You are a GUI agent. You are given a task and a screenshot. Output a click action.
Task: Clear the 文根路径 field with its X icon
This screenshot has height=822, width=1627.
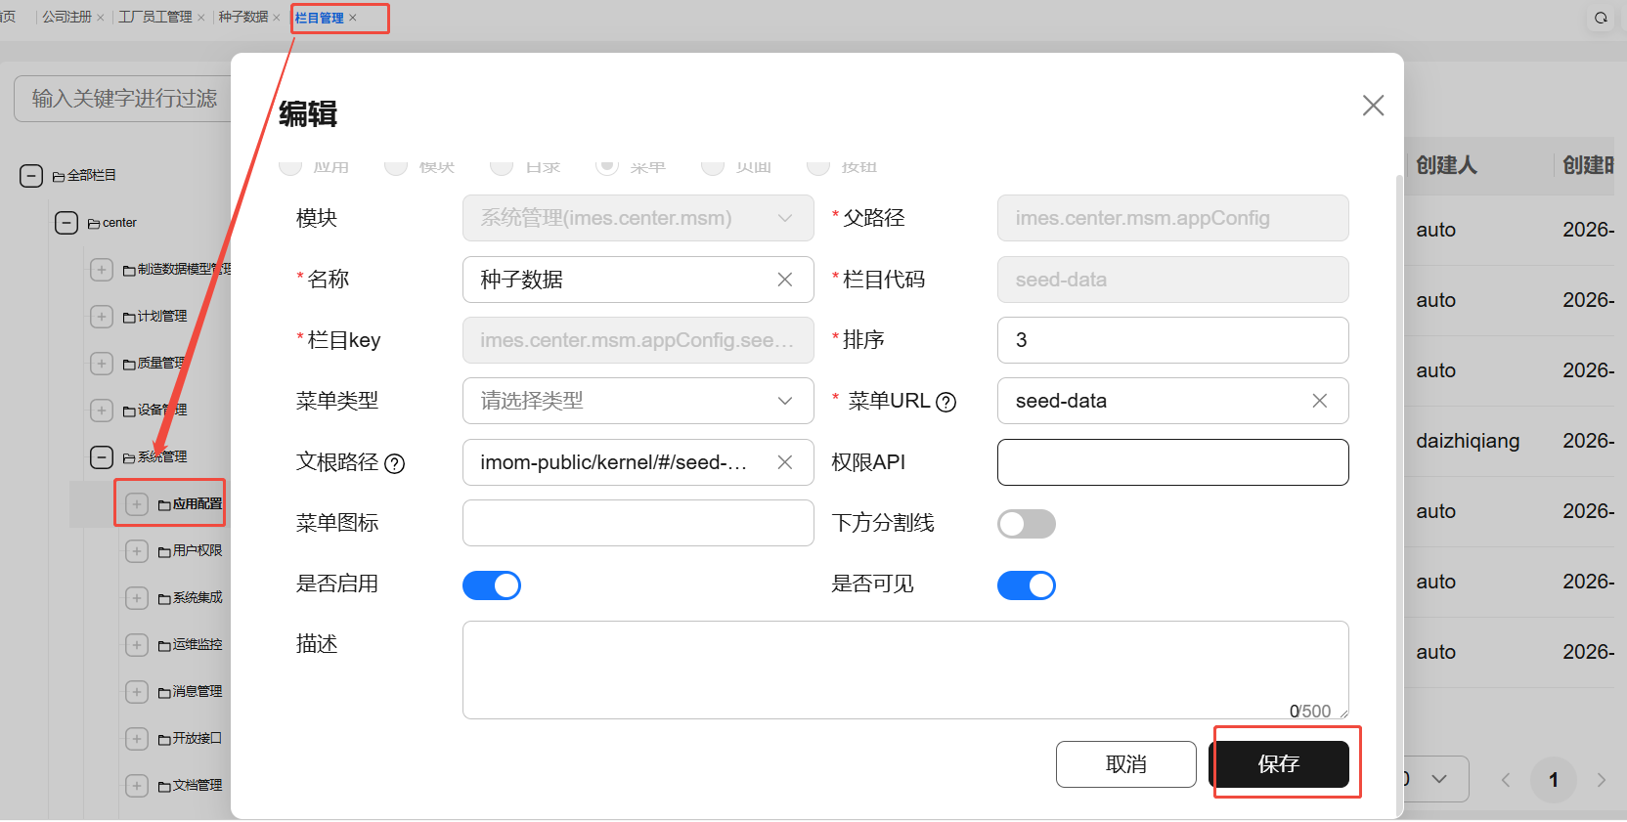(x=784, y=462)
